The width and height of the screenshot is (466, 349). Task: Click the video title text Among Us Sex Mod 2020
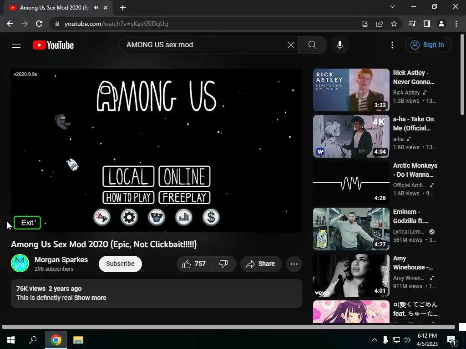(104, 244)
